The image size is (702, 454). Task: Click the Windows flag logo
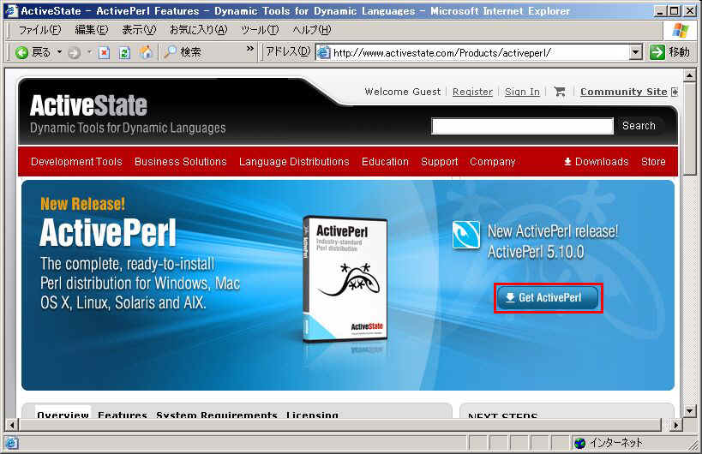click(x=681, y=31)
